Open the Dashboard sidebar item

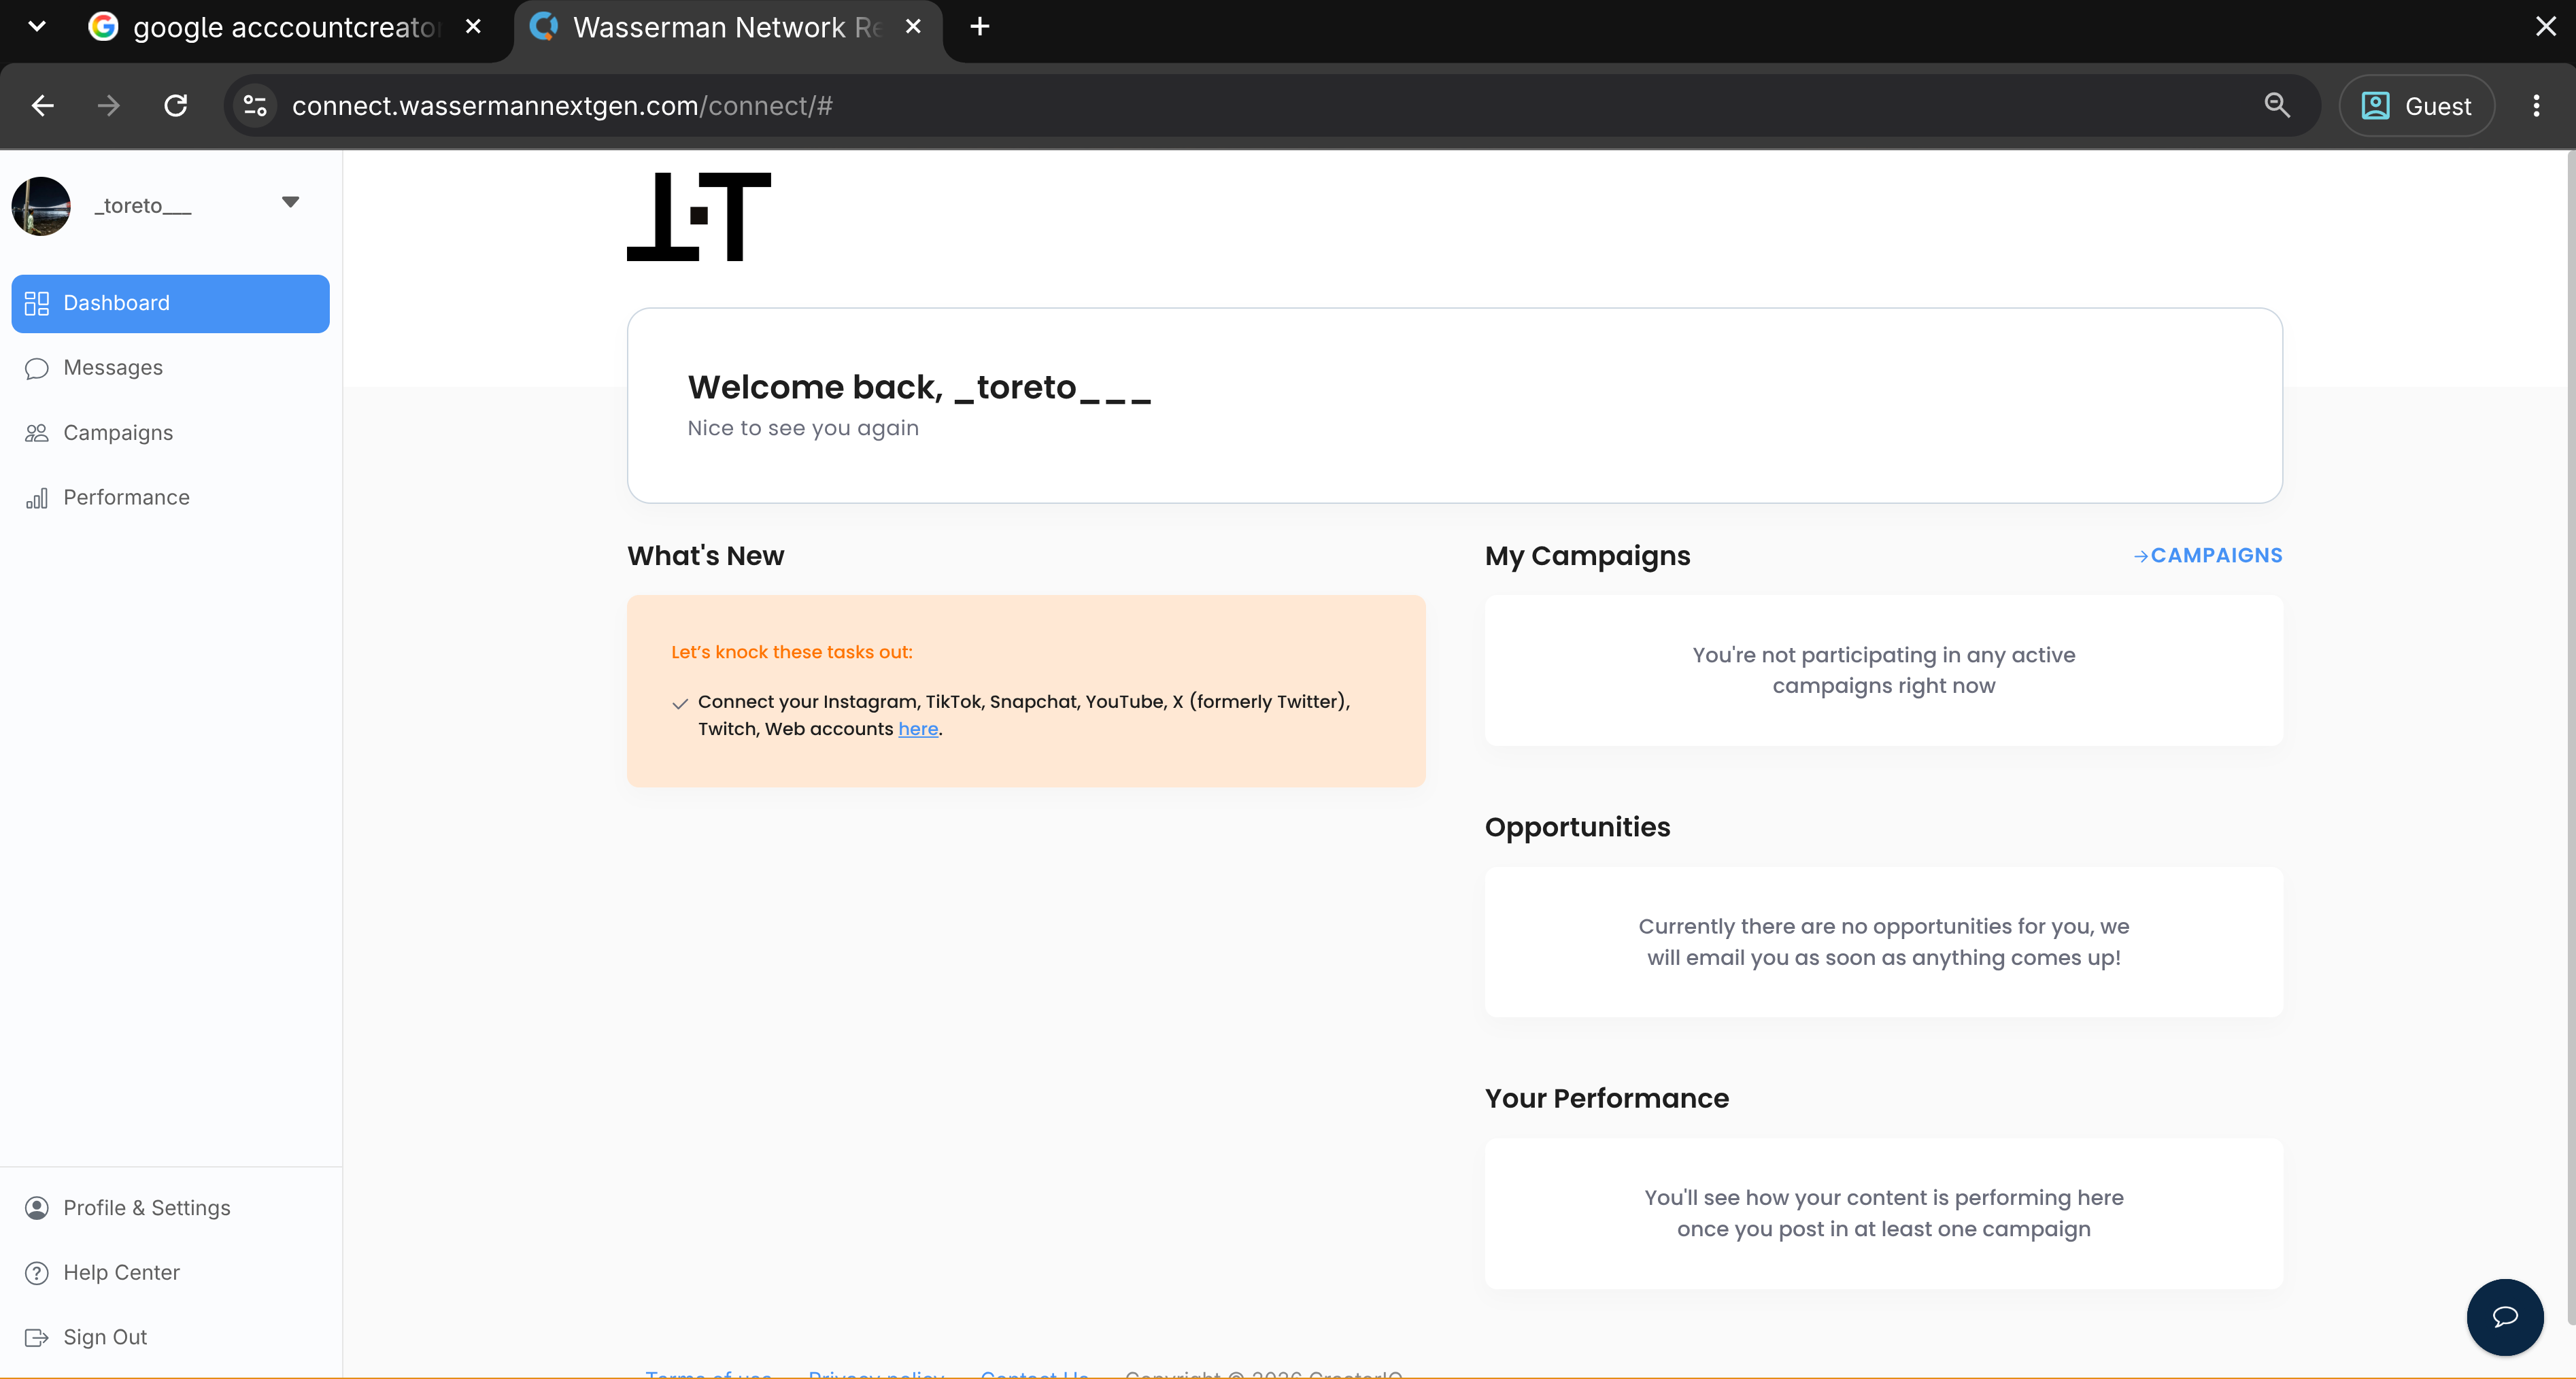point(170,303)
